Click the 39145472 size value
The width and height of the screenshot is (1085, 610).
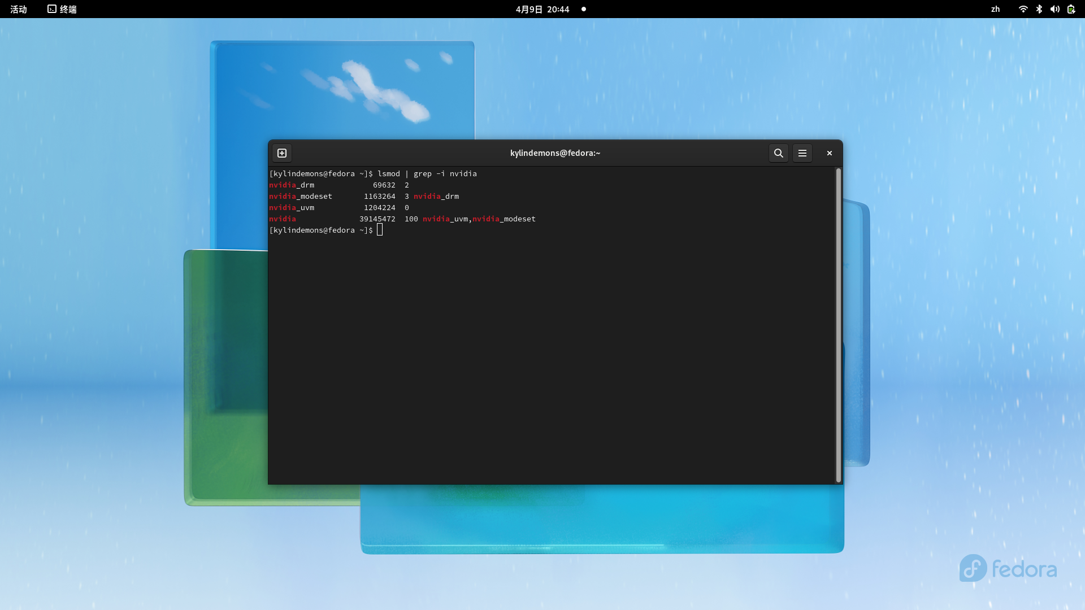coord(377,219)
